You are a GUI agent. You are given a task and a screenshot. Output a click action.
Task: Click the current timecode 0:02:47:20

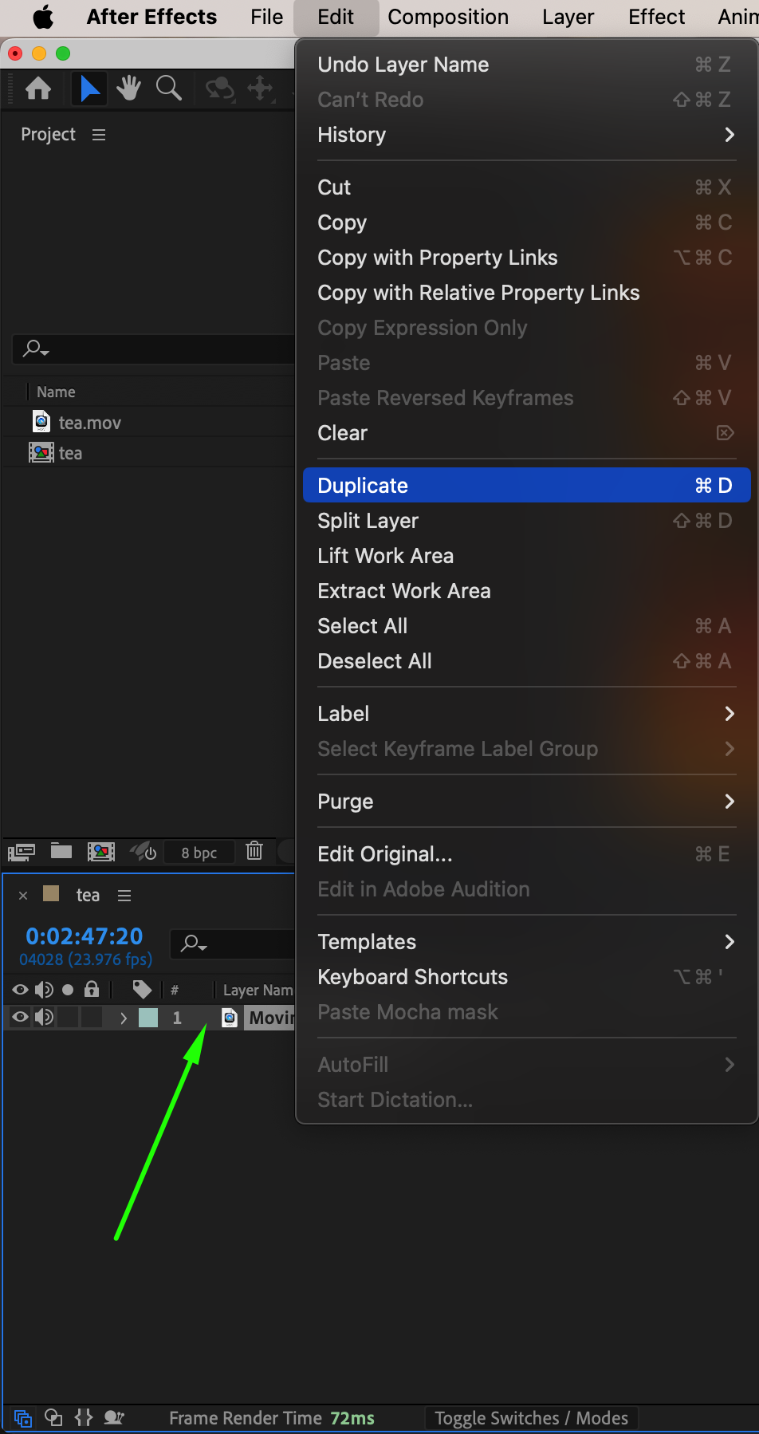click(84, 936)
